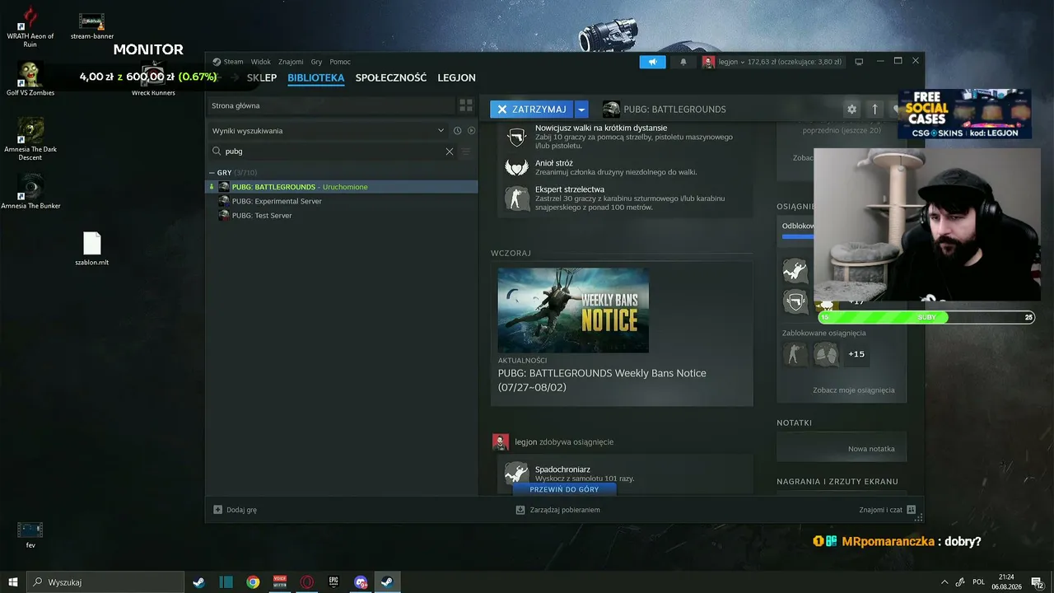Launch Google Chrome from the taskbar
Viewport: 1054px width, 593px height.
[253, 582]
